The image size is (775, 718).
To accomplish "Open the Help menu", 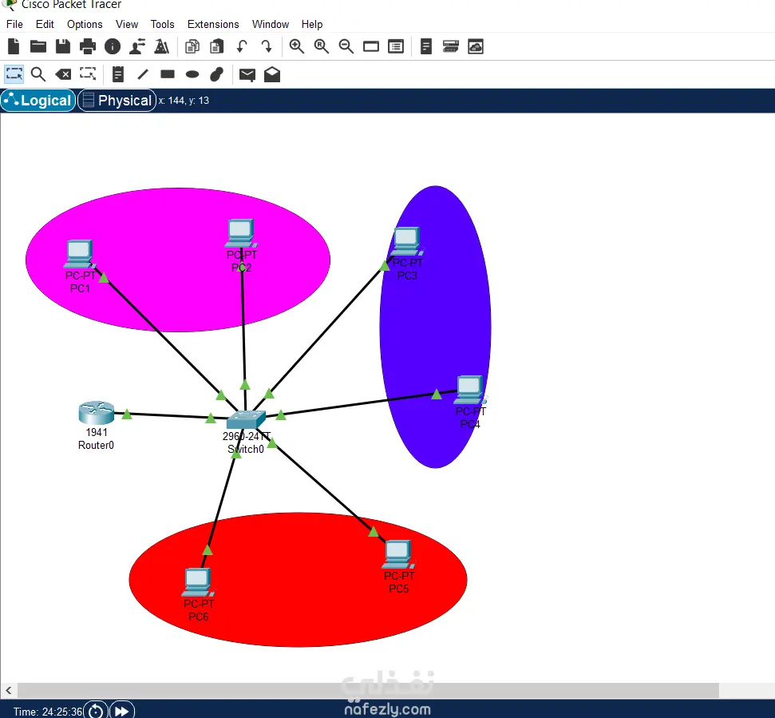I will (x=312, y=24).
